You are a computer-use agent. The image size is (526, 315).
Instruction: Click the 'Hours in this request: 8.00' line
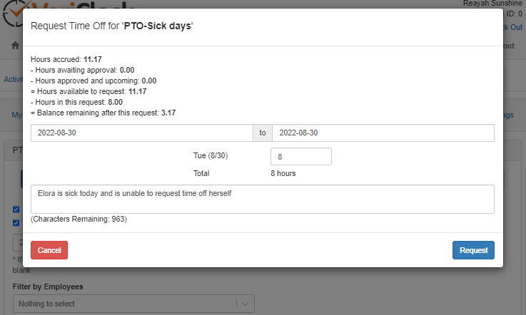pyautogui.click(x=76, y=102)
